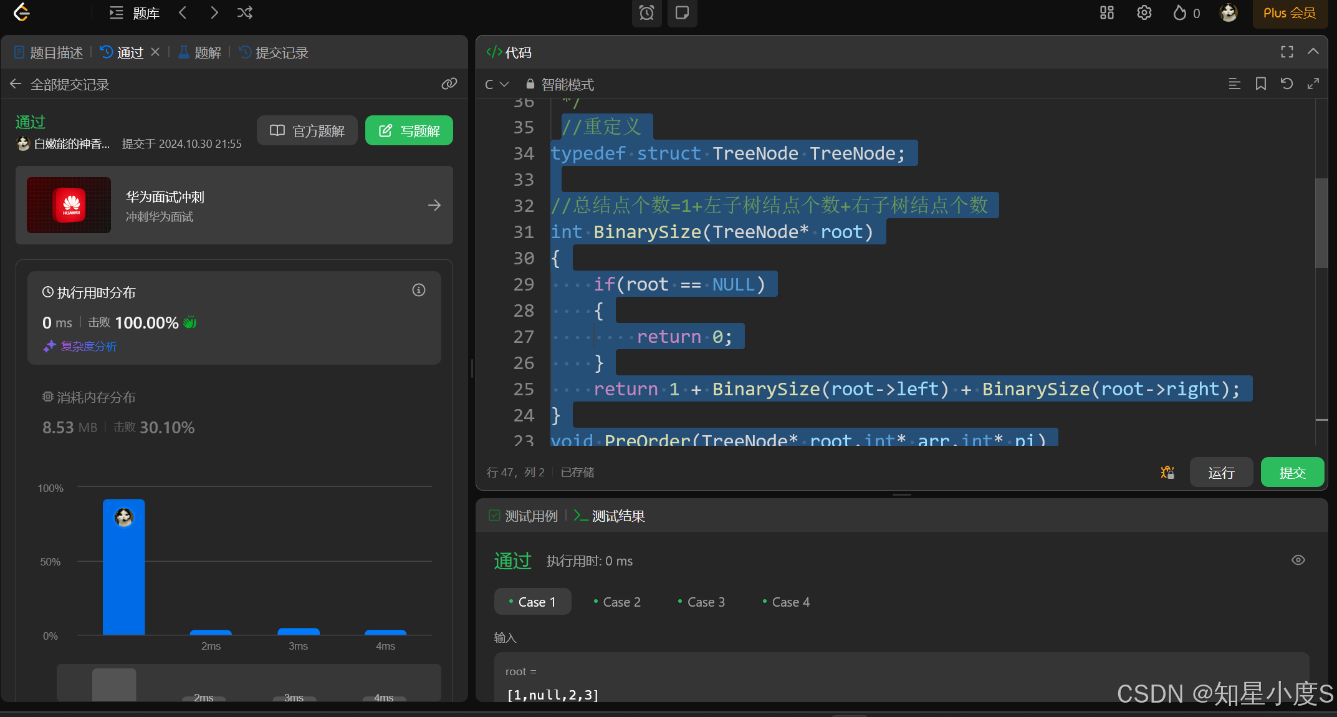Image resolution: width=1337 pixels, height=717 pixels.
Task: Open the notes sticky icon
Action: tap(682, 12)
